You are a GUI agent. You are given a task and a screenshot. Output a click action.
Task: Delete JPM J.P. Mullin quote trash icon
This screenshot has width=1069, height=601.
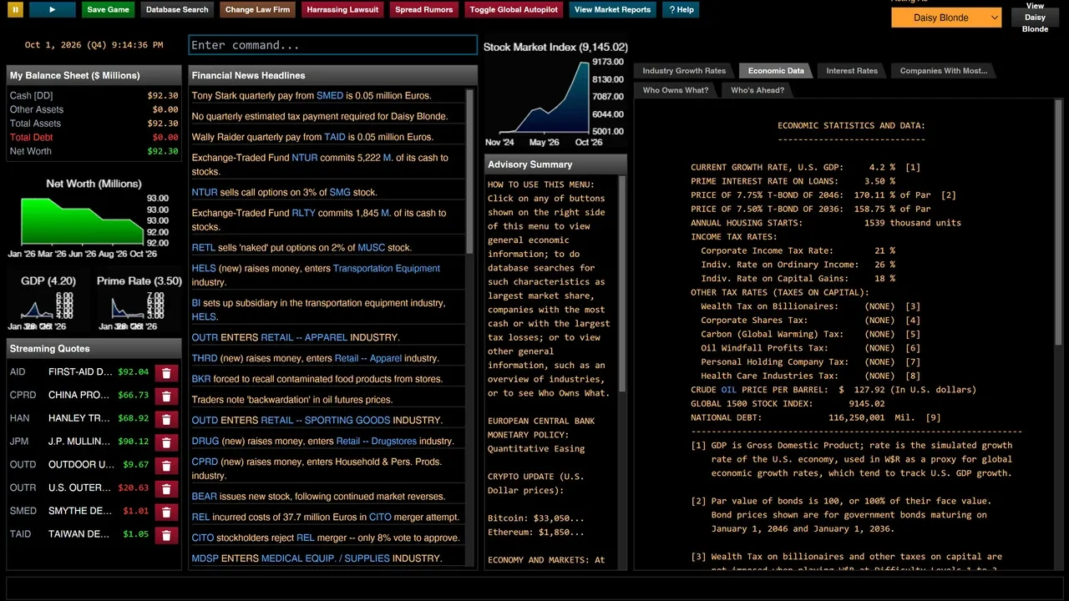(x=166, y=442)
